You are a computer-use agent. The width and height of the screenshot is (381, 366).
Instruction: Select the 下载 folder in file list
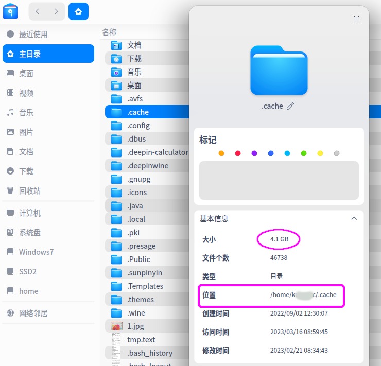(147, 59)
